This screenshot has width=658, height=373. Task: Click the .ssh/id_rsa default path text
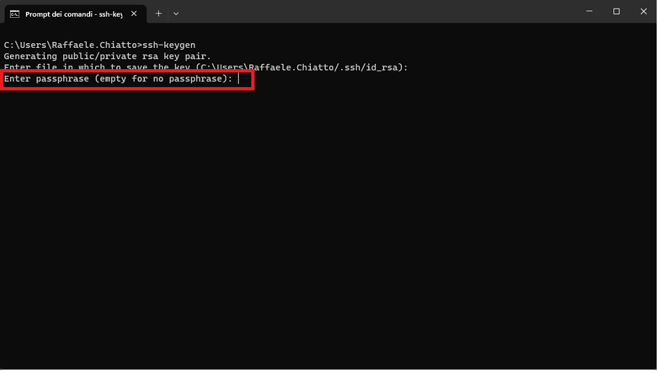tap(371, 68)
